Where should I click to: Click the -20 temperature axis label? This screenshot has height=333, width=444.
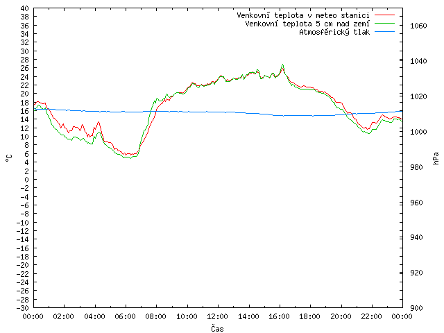coord(23,265)
